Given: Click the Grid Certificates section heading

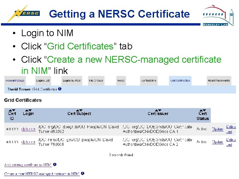Looking at the screenshot, I should pos(23,100).
